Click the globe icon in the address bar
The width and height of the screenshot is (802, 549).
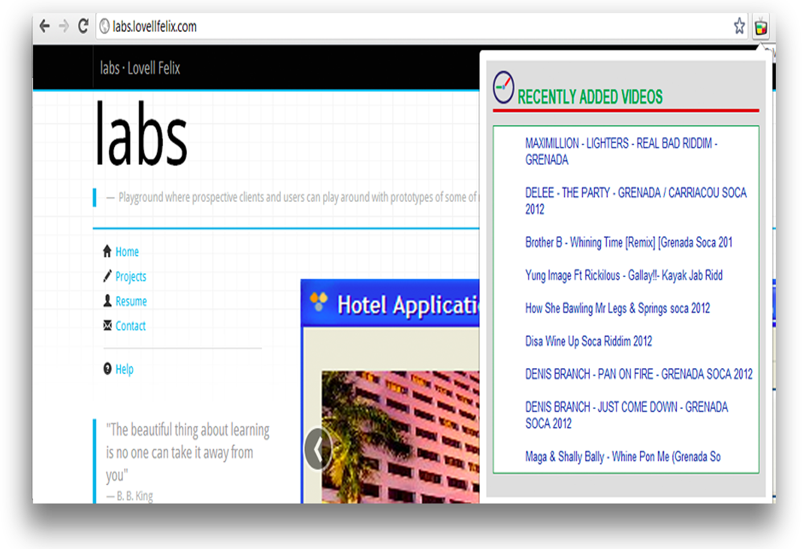tap(105, 26)
